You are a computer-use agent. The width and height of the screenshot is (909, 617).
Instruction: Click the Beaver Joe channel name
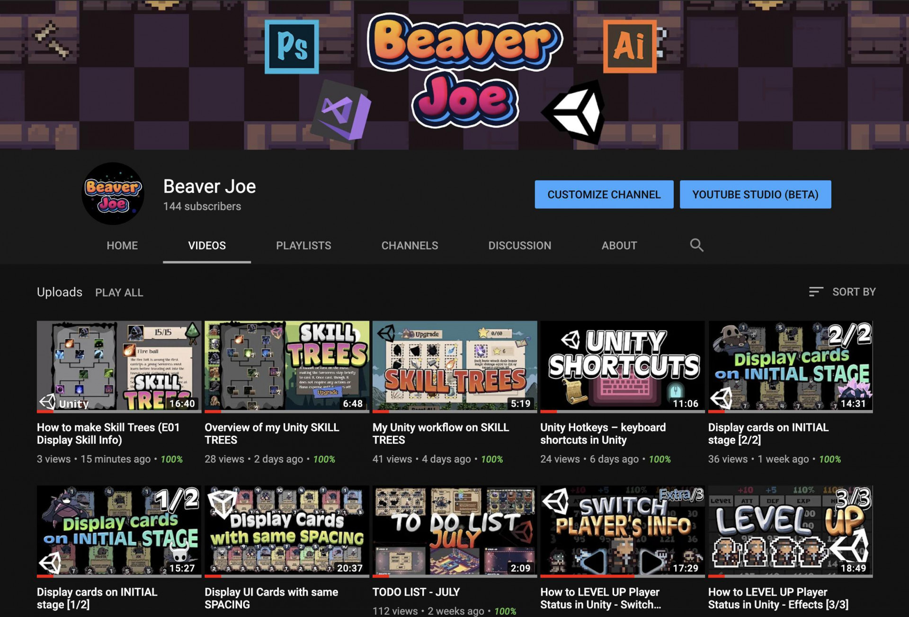pyautogui.click(x=210, y=187)
